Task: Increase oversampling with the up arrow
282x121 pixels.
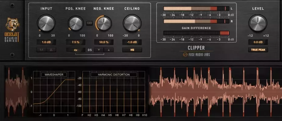Action: coord(109,50)
